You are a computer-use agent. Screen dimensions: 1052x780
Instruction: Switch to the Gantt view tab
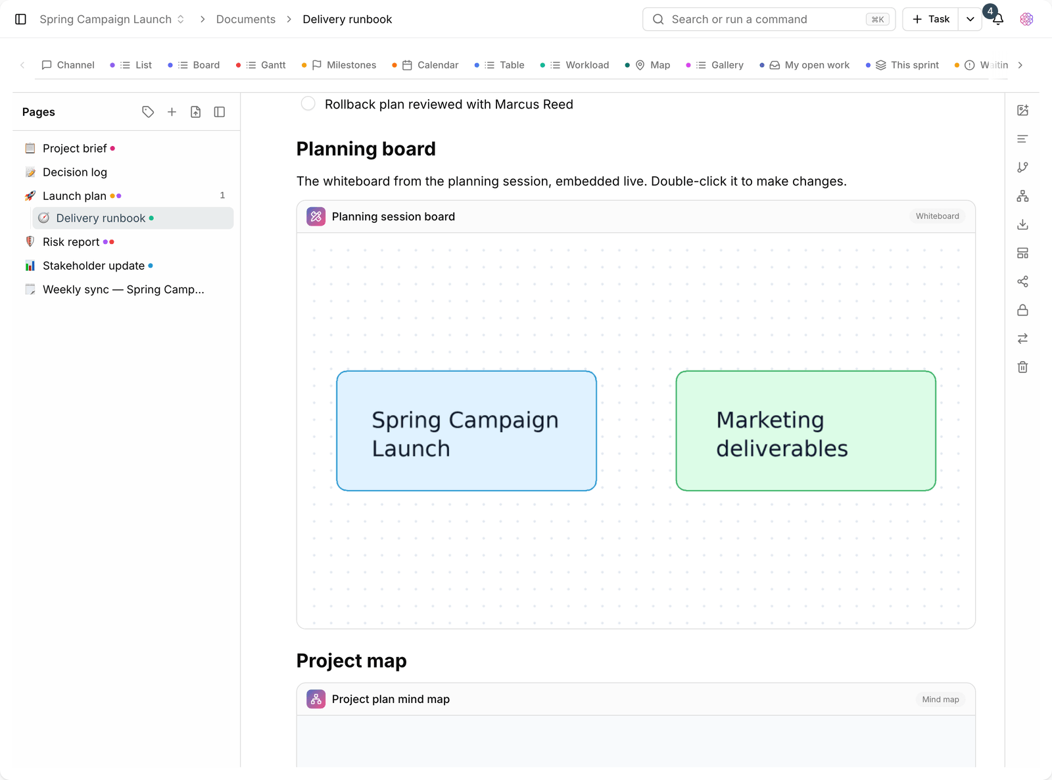point(262,65)
